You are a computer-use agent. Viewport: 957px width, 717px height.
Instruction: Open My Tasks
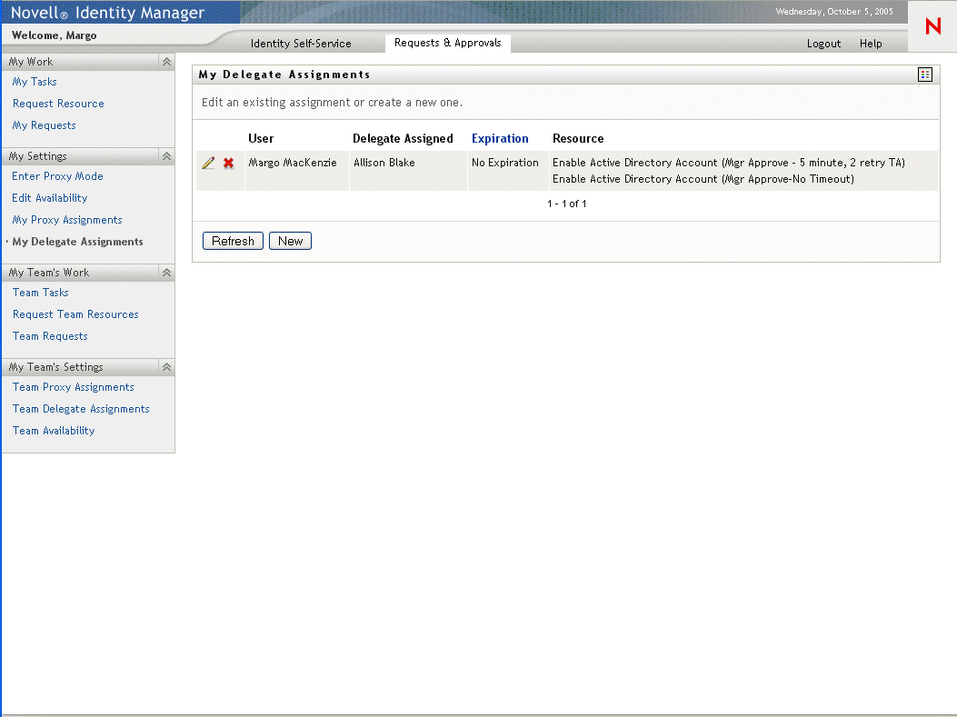(35, 82)
